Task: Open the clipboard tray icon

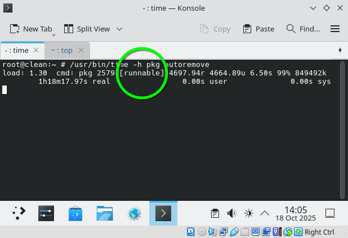Action: [x=215, y=213]
